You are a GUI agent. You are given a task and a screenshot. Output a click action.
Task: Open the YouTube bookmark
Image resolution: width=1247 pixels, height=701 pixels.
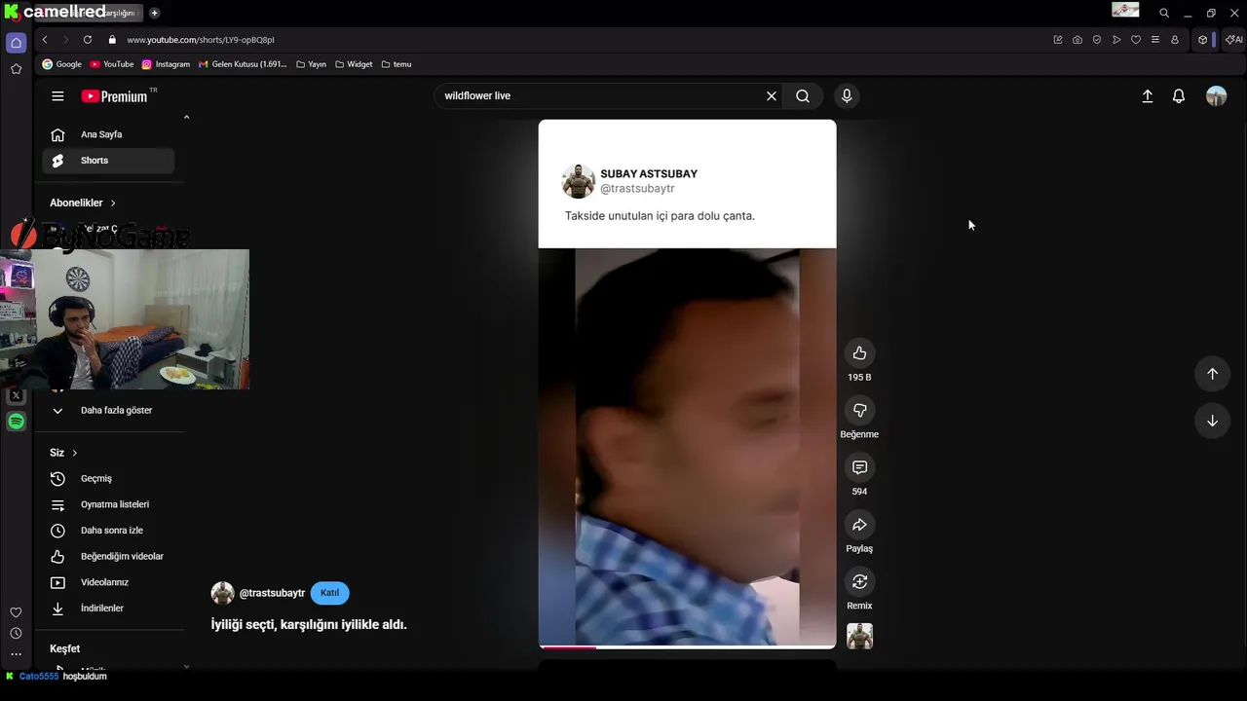[112, 64]
